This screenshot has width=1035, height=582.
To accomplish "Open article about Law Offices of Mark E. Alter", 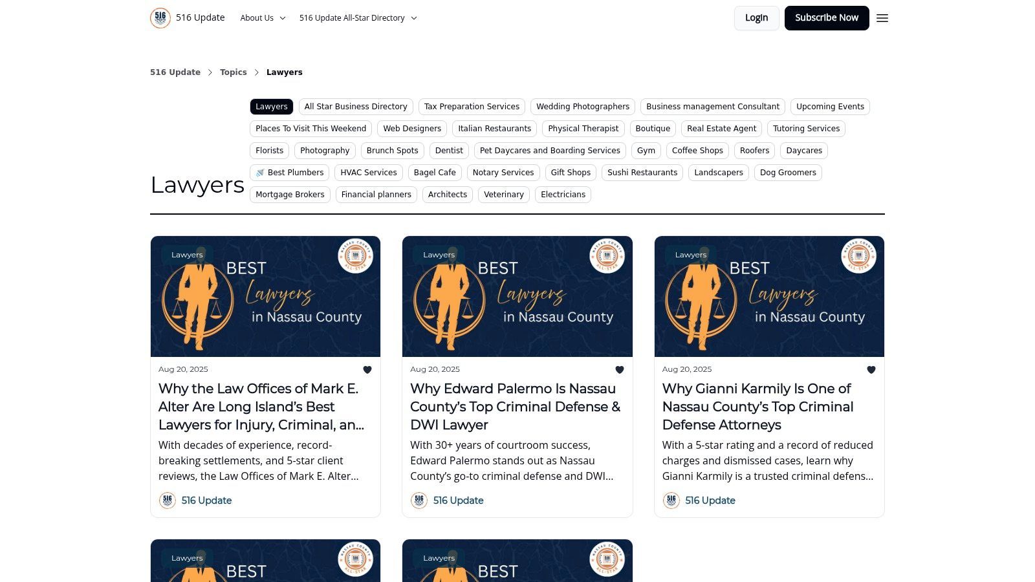I will pos(261,407).
